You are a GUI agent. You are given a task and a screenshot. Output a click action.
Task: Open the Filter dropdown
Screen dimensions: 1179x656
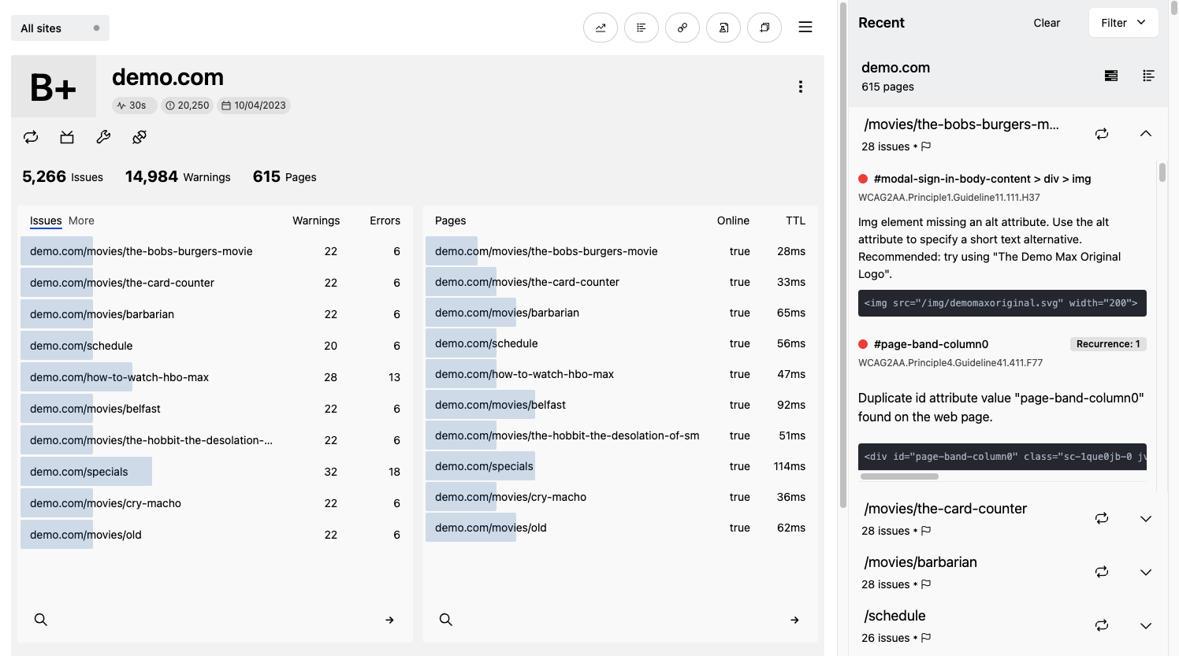coord(1124,22)
